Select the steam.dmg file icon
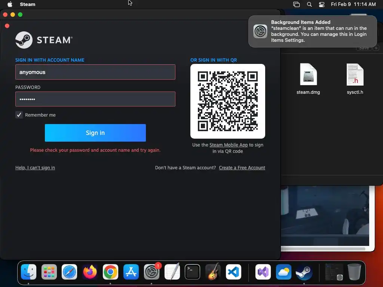 (x=308, y=74)
